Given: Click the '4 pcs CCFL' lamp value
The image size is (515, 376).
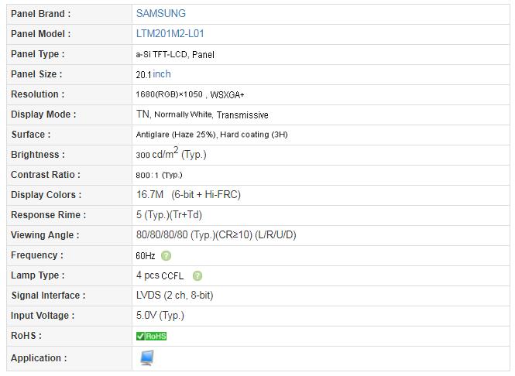Looking at the screenshot, I should point(160,275).
